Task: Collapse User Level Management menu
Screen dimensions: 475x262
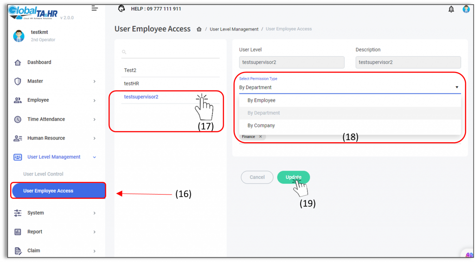Action: 94,157
